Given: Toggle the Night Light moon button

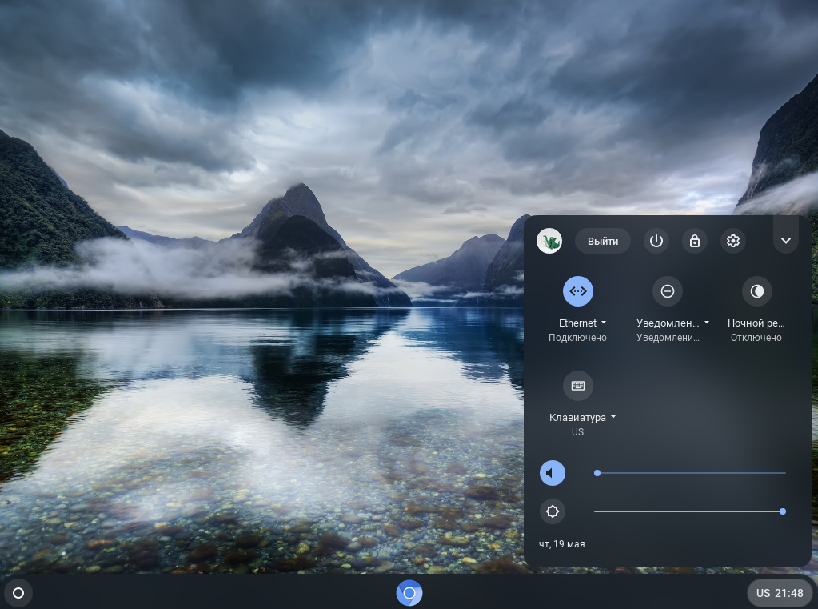Looking at the screenshot, I should pyautogui.click(x=757, y=291).
